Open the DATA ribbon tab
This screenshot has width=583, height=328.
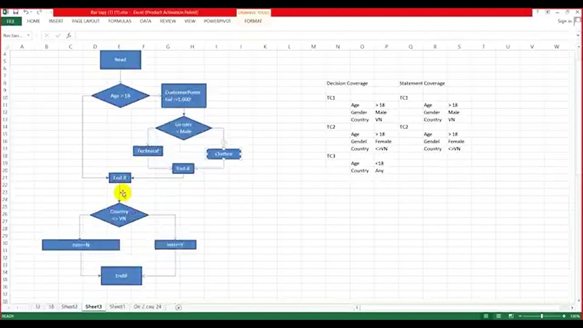146,21
